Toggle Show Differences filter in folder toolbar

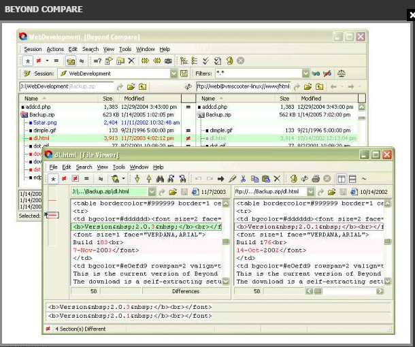pos(39,61)
